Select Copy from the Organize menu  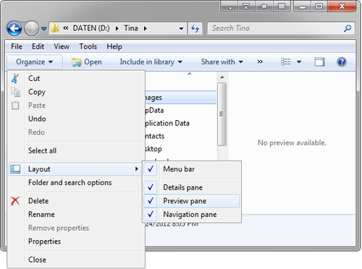(x=77, y=92)
